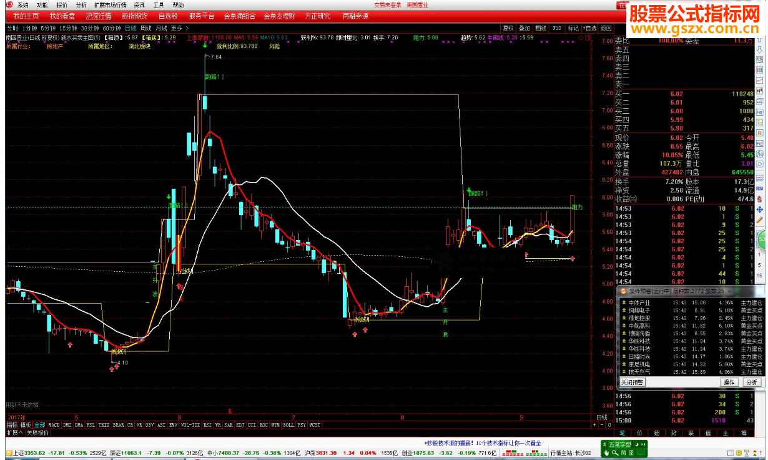The image size is (768, 460).
Task: Open the 报价 menu
Action: (62, 5)
